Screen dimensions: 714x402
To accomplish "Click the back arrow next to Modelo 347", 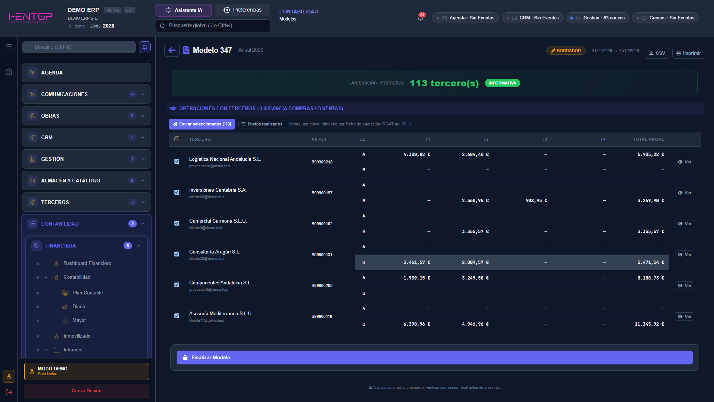I will click(172, 50).
